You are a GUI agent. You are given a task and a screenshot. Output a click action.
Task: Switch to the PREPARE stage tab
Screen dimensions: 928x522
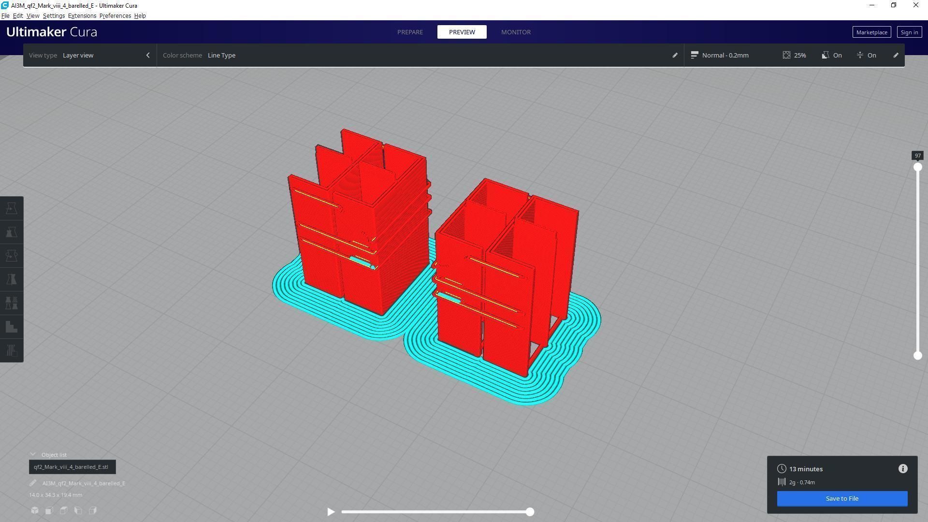pos(410,32)
